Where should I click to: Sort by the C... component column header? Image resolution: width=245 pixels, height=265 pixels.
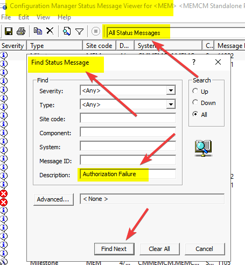click(x=208, y=46)
